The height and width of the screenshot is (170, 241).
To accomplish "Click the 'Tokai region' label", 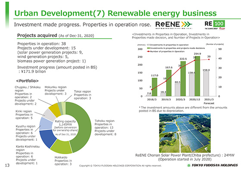I will [82, 91].
